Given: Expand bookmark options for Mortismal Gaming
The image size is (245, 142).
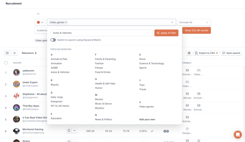Looking at the screenshot, I should [74, 130].
